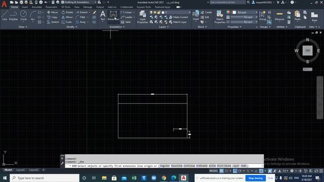Expand the Modify panel
This screenshot has height=182, width=324.
coord(72,27)
